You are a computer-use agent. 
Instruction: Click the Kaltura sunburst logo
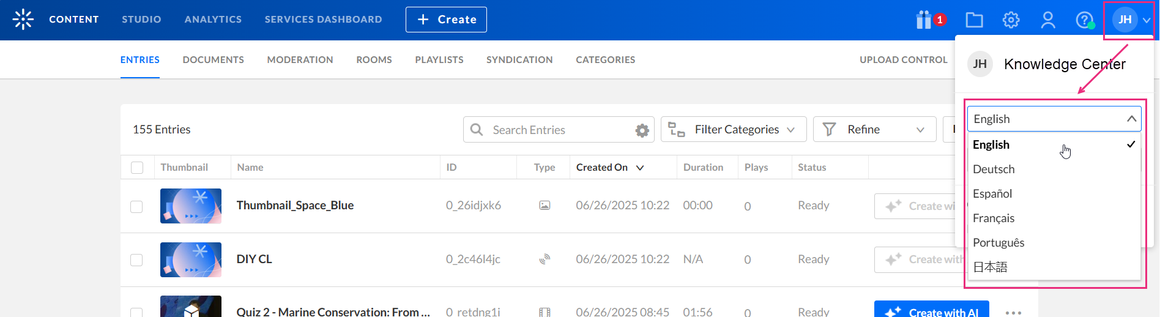(23, 20)
